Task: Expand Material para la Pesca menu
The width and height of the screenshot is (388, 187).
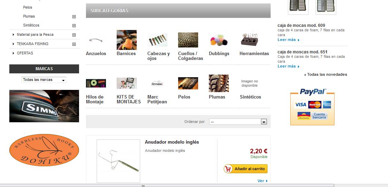Action: tap(74, 35)
